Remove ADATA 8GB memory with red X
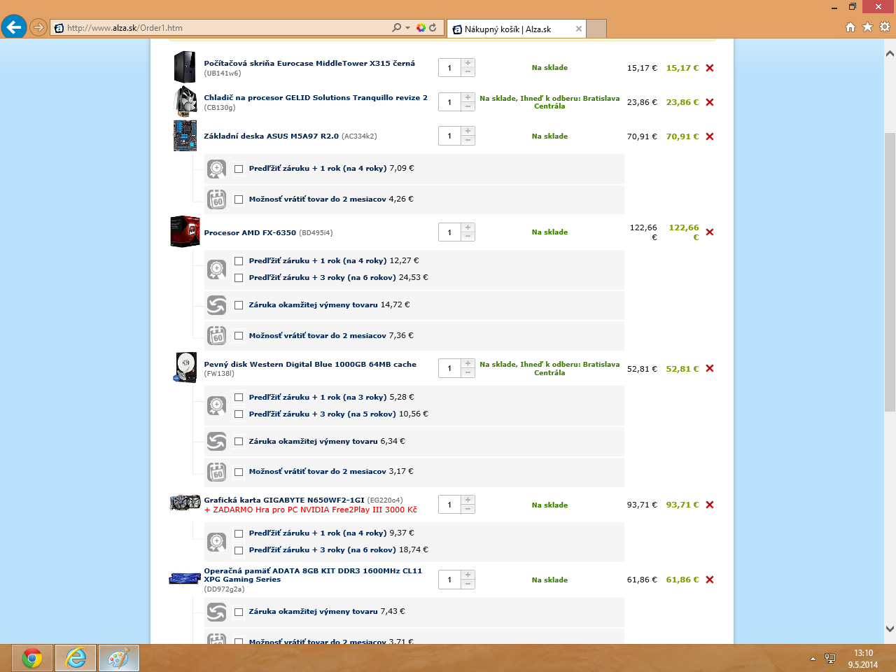The height and width of the screenshot is (672, 896). (710, 580)
